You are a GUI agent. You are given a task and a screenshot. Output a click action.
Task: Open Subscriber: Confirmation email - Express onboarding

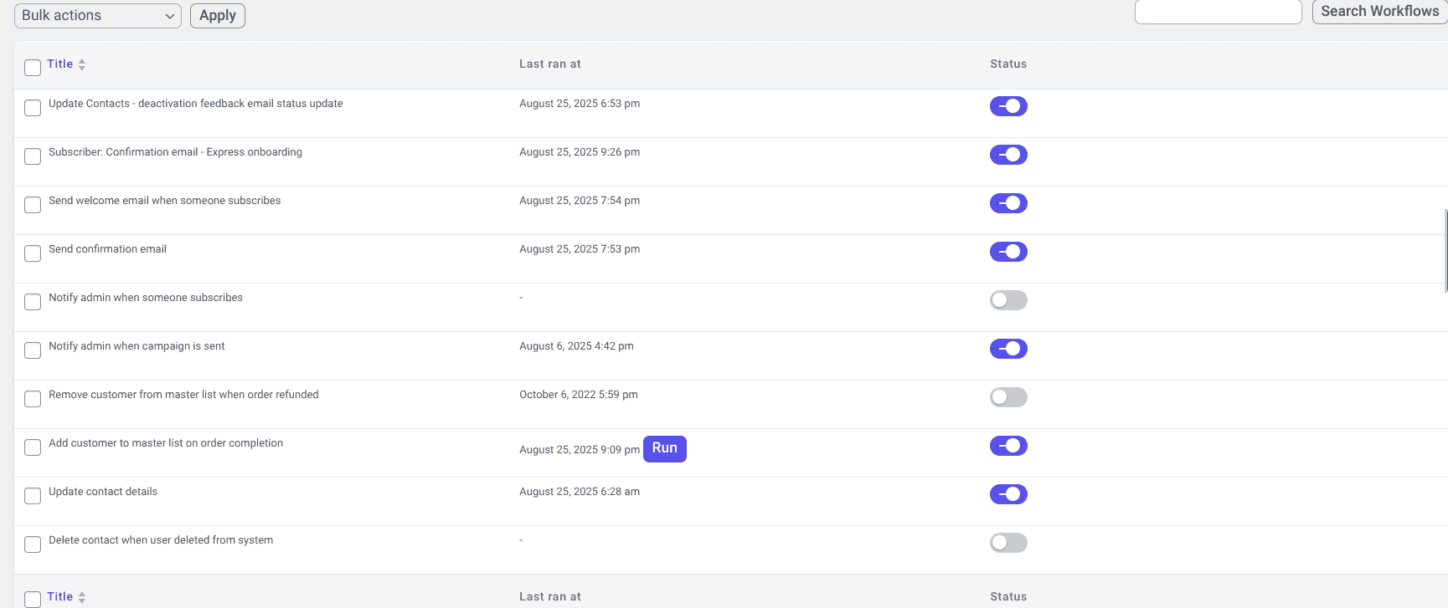click(175, 152)
